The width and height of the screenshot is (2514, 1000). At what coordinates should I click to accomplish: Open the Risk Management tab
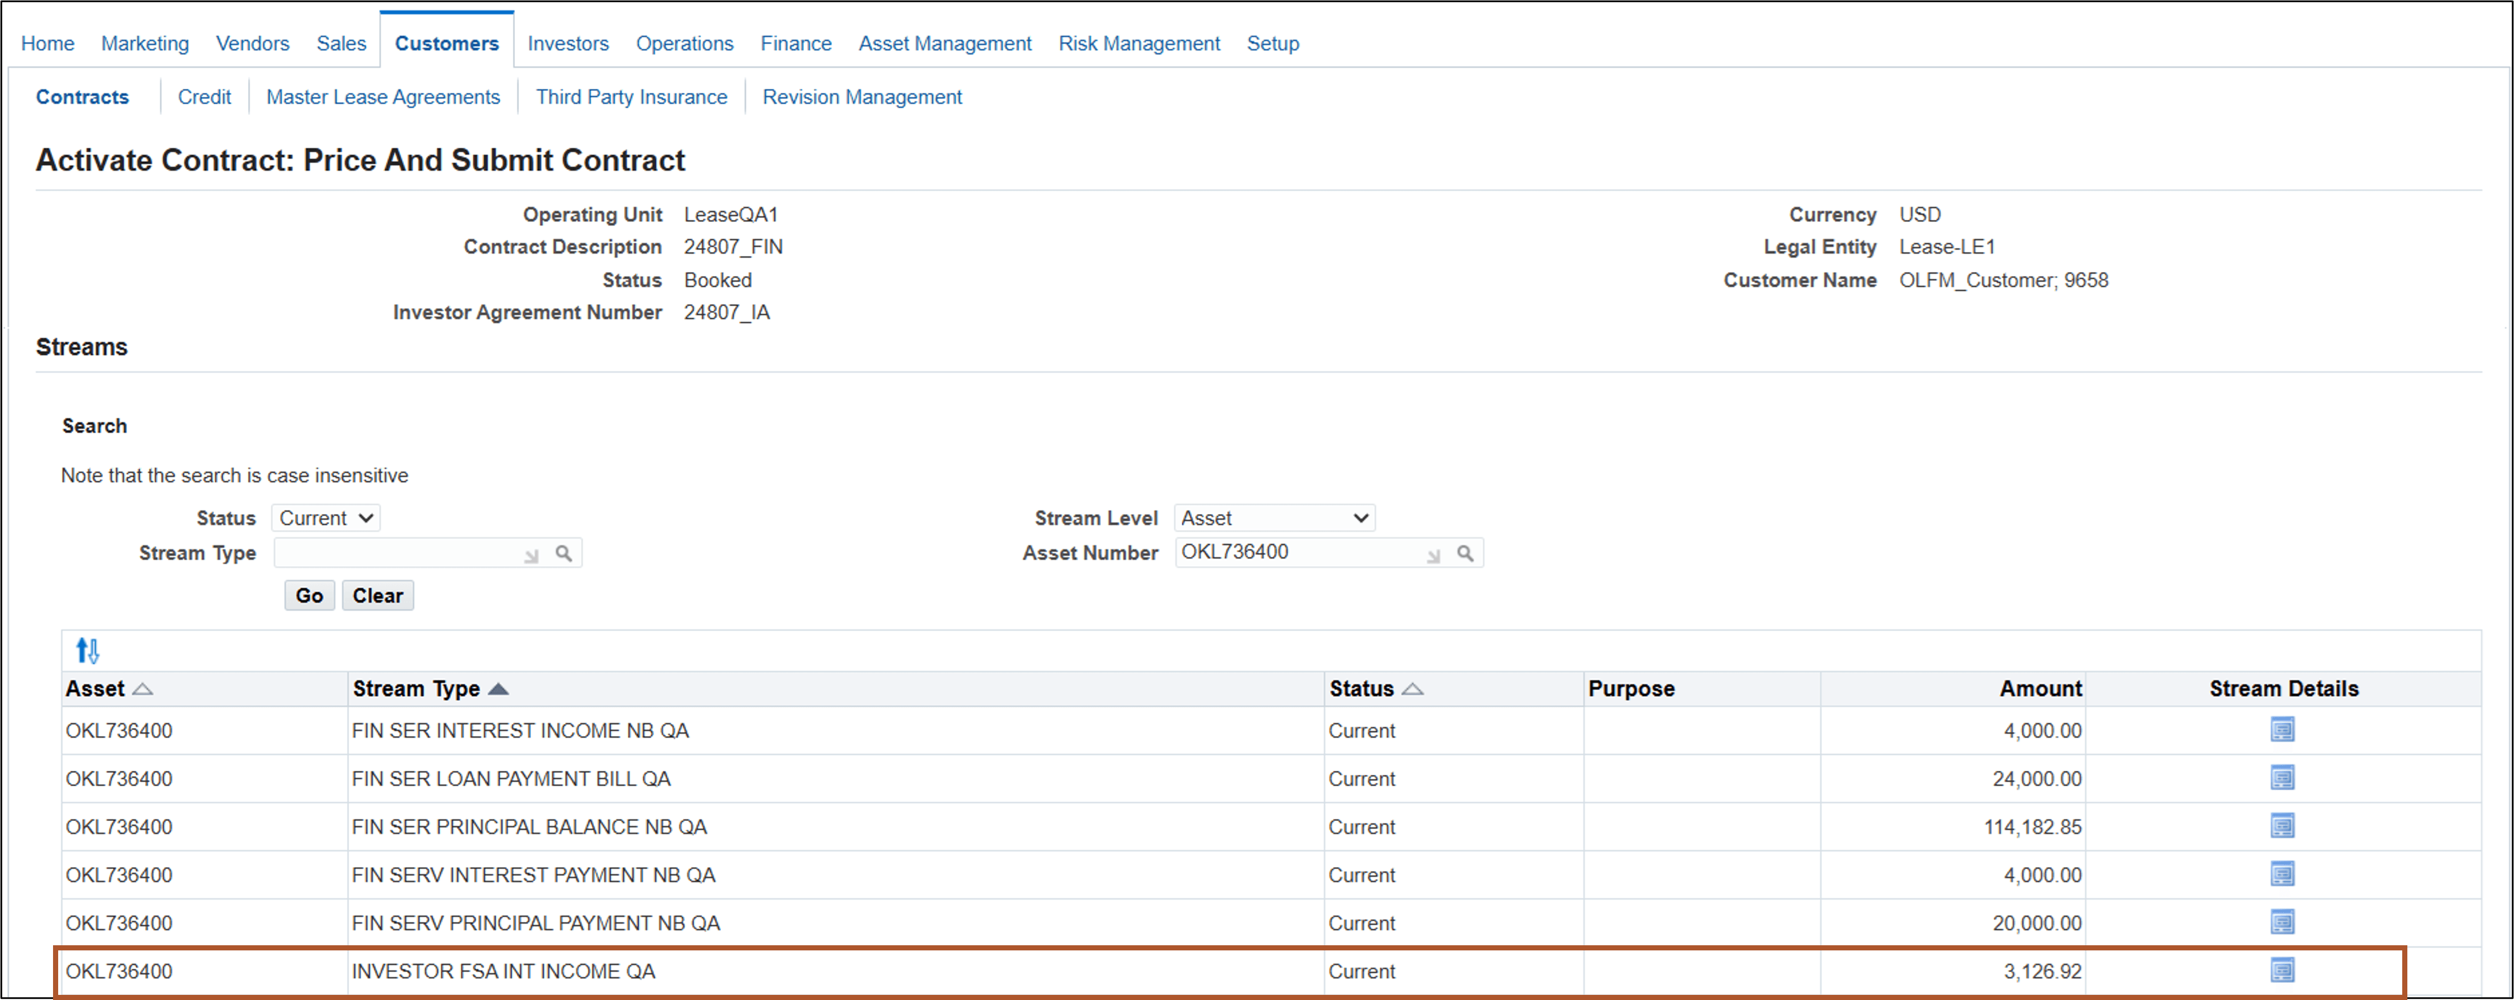point(1139,43)
